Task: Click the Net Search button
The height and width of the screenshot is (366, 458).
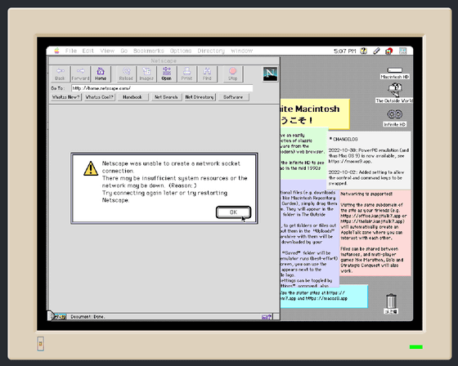Action: click(x=166, y=97)
